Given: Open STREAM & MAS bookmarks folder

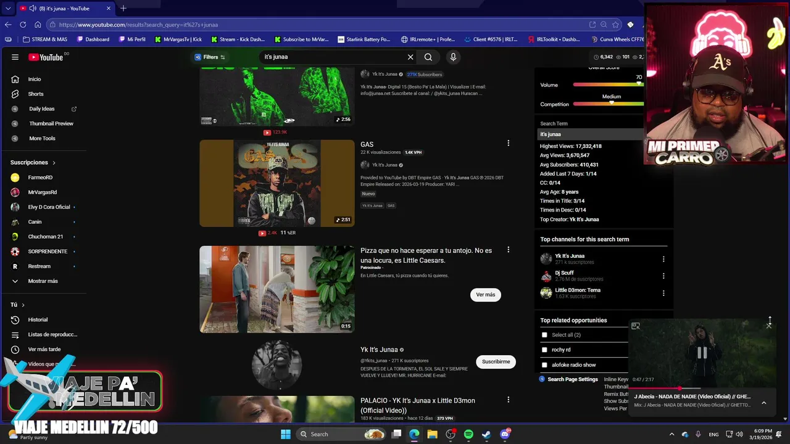Looking at the screenshot, I should (44, 39).
